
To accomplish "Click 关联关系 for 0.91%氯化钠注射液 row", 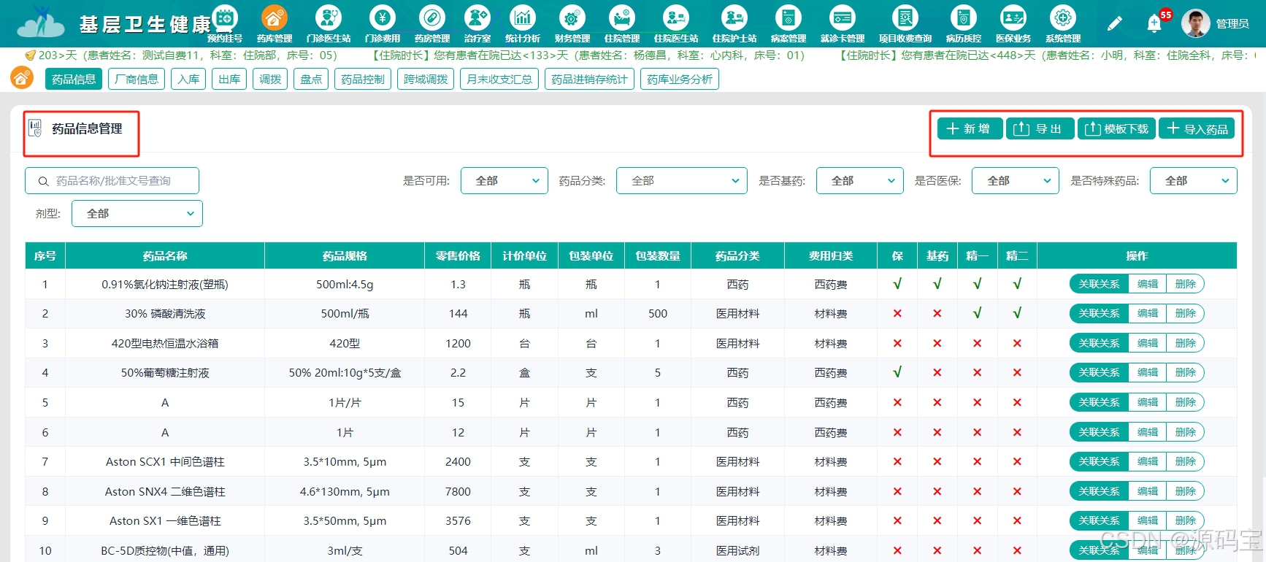I will pos(1099,284).
